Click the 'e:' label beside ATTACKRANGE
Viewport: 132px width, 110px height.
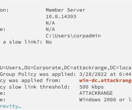click(3, 93)
